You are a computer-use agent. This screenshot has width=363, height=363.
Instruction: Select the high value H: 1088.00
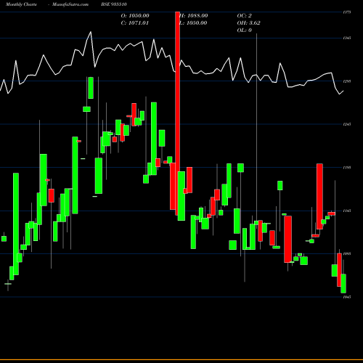(x=193, y=15)
